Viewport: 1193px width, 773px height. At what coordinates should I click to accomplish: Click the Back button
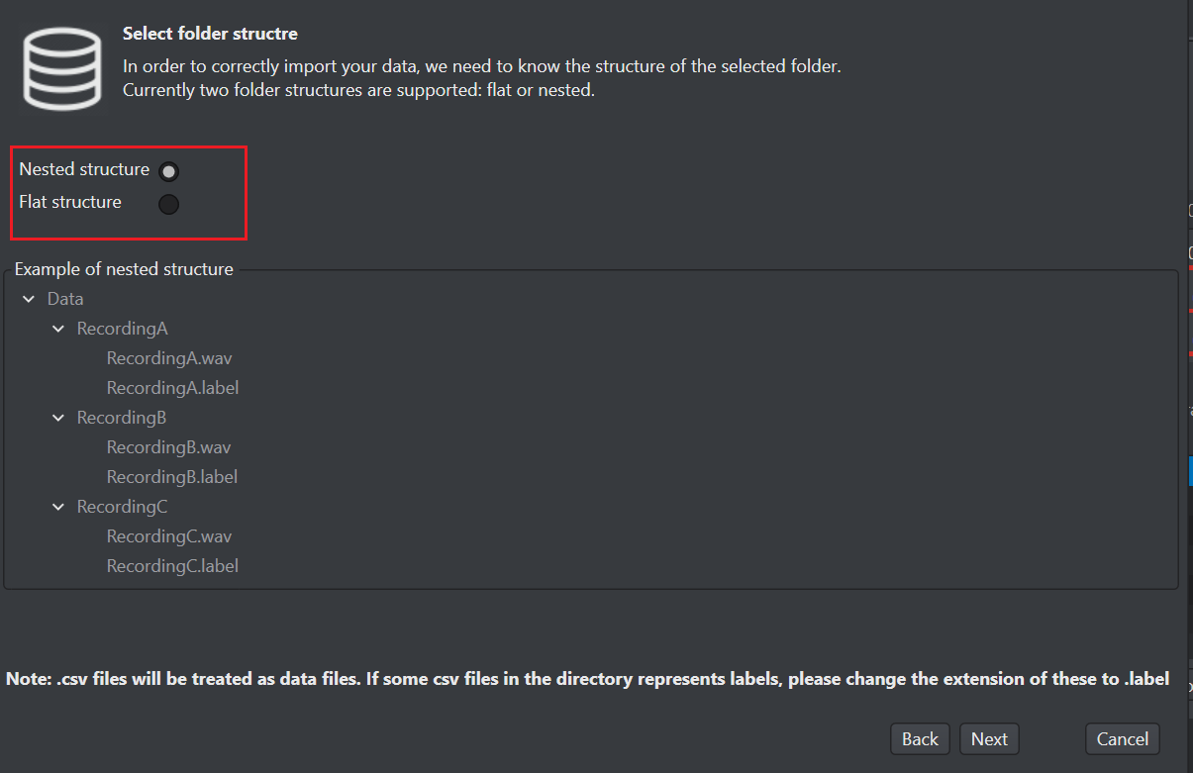point(920,739)
